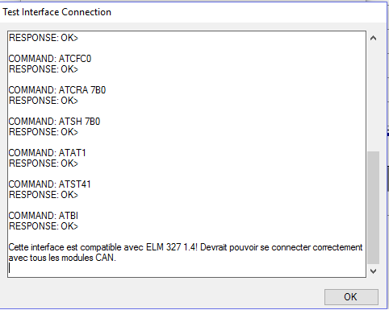Click the scrollbar down arrow
This screenshot has height=310, width=389.
(x=373, y=271)
